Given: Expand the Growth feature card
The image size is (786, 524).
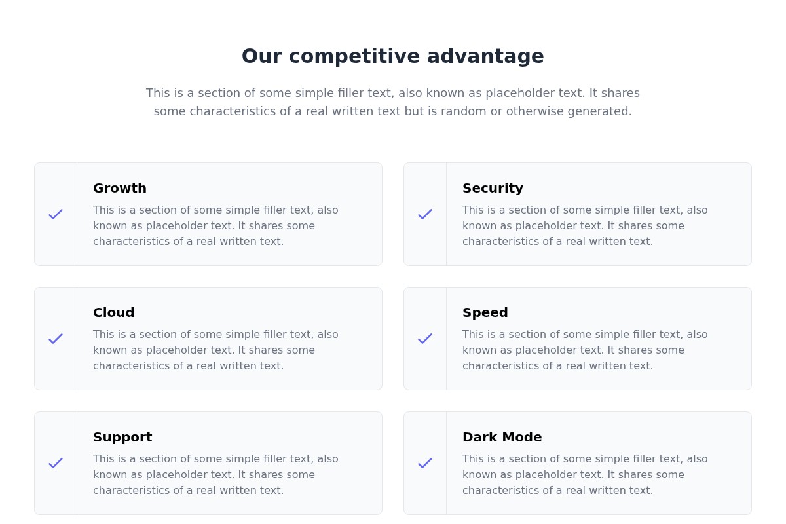Looking at the screenshot, I should tap(208, 214).
